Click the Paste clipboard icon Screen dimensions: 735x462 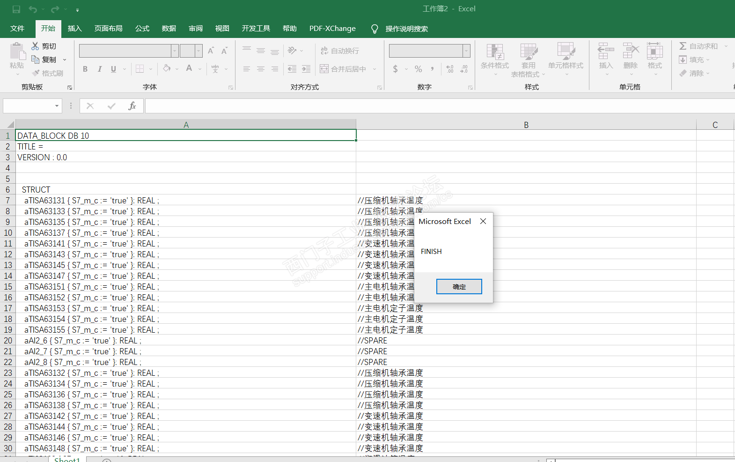(x=17, y=52)
